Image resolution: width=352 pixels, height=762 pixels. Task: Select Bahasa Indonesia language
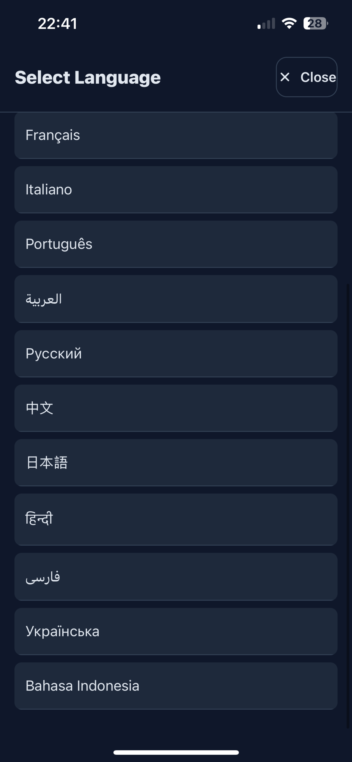pos(176,686)
